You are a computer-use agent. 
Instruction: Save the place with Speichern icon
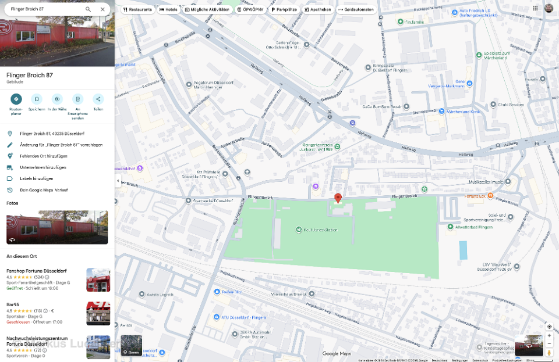[37, 99]
